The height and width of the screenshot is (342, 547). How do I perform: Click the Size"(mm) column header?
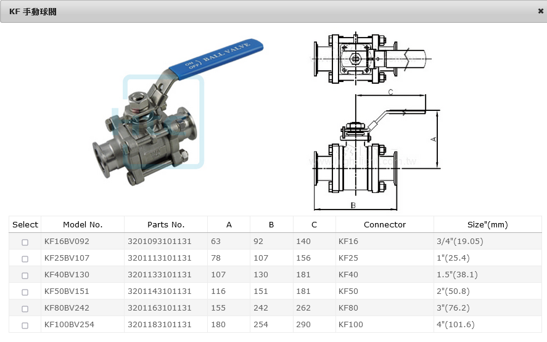coord(487,225)
